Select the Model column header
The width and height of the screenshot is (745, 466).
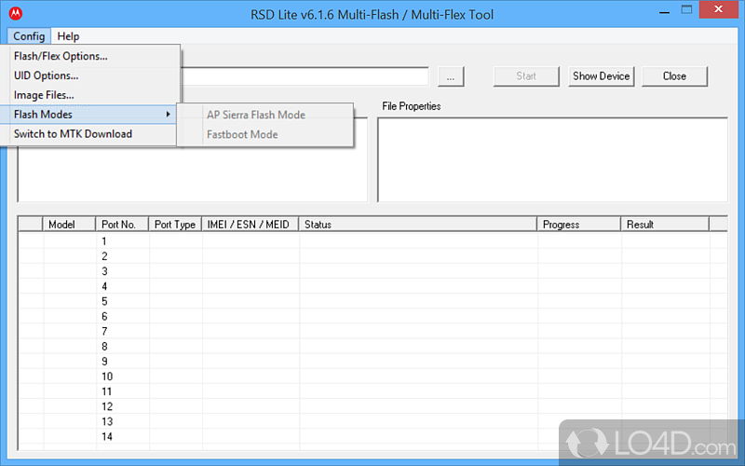(69, 225)
